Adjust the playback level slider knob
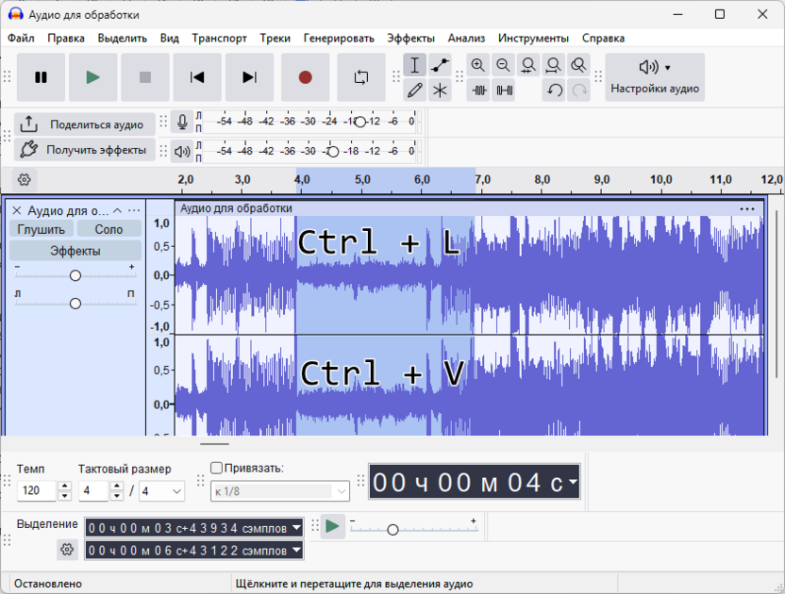The image size is (785, 594). (x=333, y=151)
